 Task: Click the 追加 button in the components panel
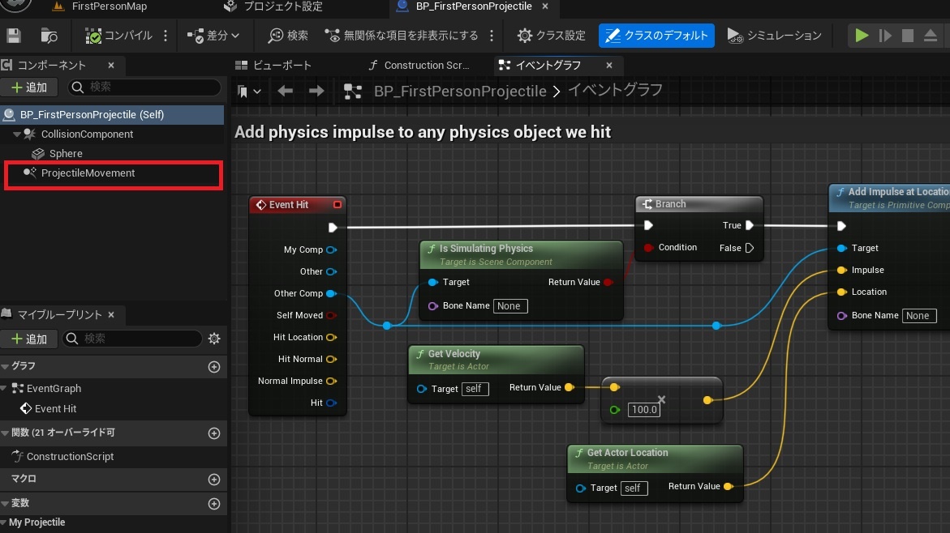point(29,87)
